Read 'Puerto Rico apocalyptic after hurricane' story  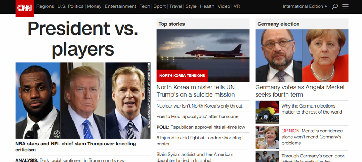[197, 116]
